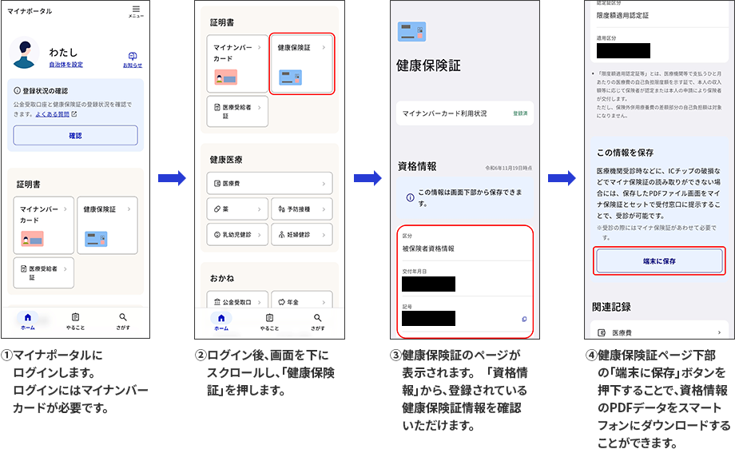Screen dimensions: 735x453
Task: Open 公金受取口 under おかね
Action: (x=236, y=302)
